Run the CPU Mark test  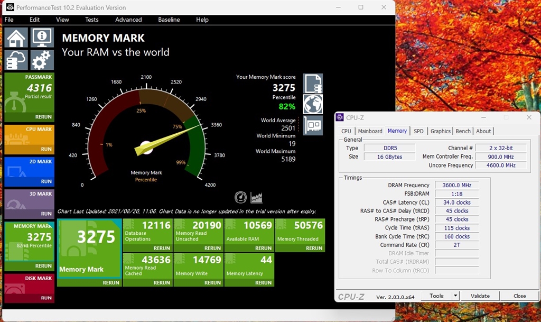(x=46, y=149)
